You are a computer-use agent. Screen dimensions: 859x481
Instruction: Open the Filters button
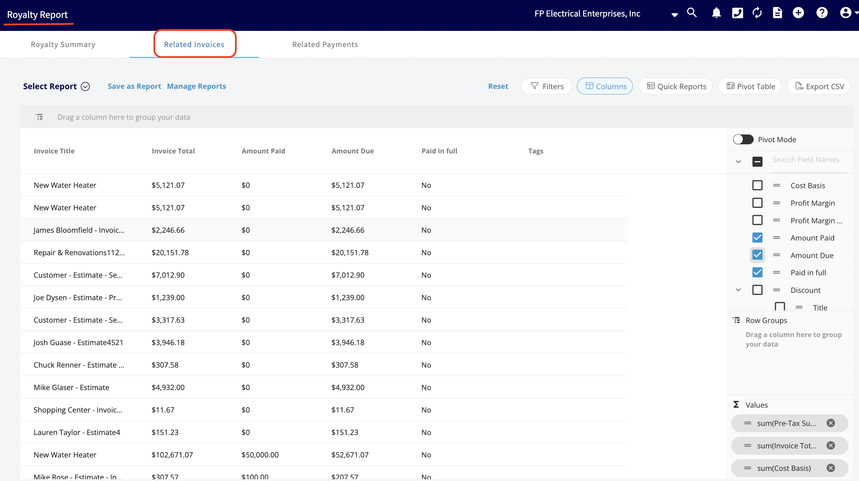(x=546, y=86)
